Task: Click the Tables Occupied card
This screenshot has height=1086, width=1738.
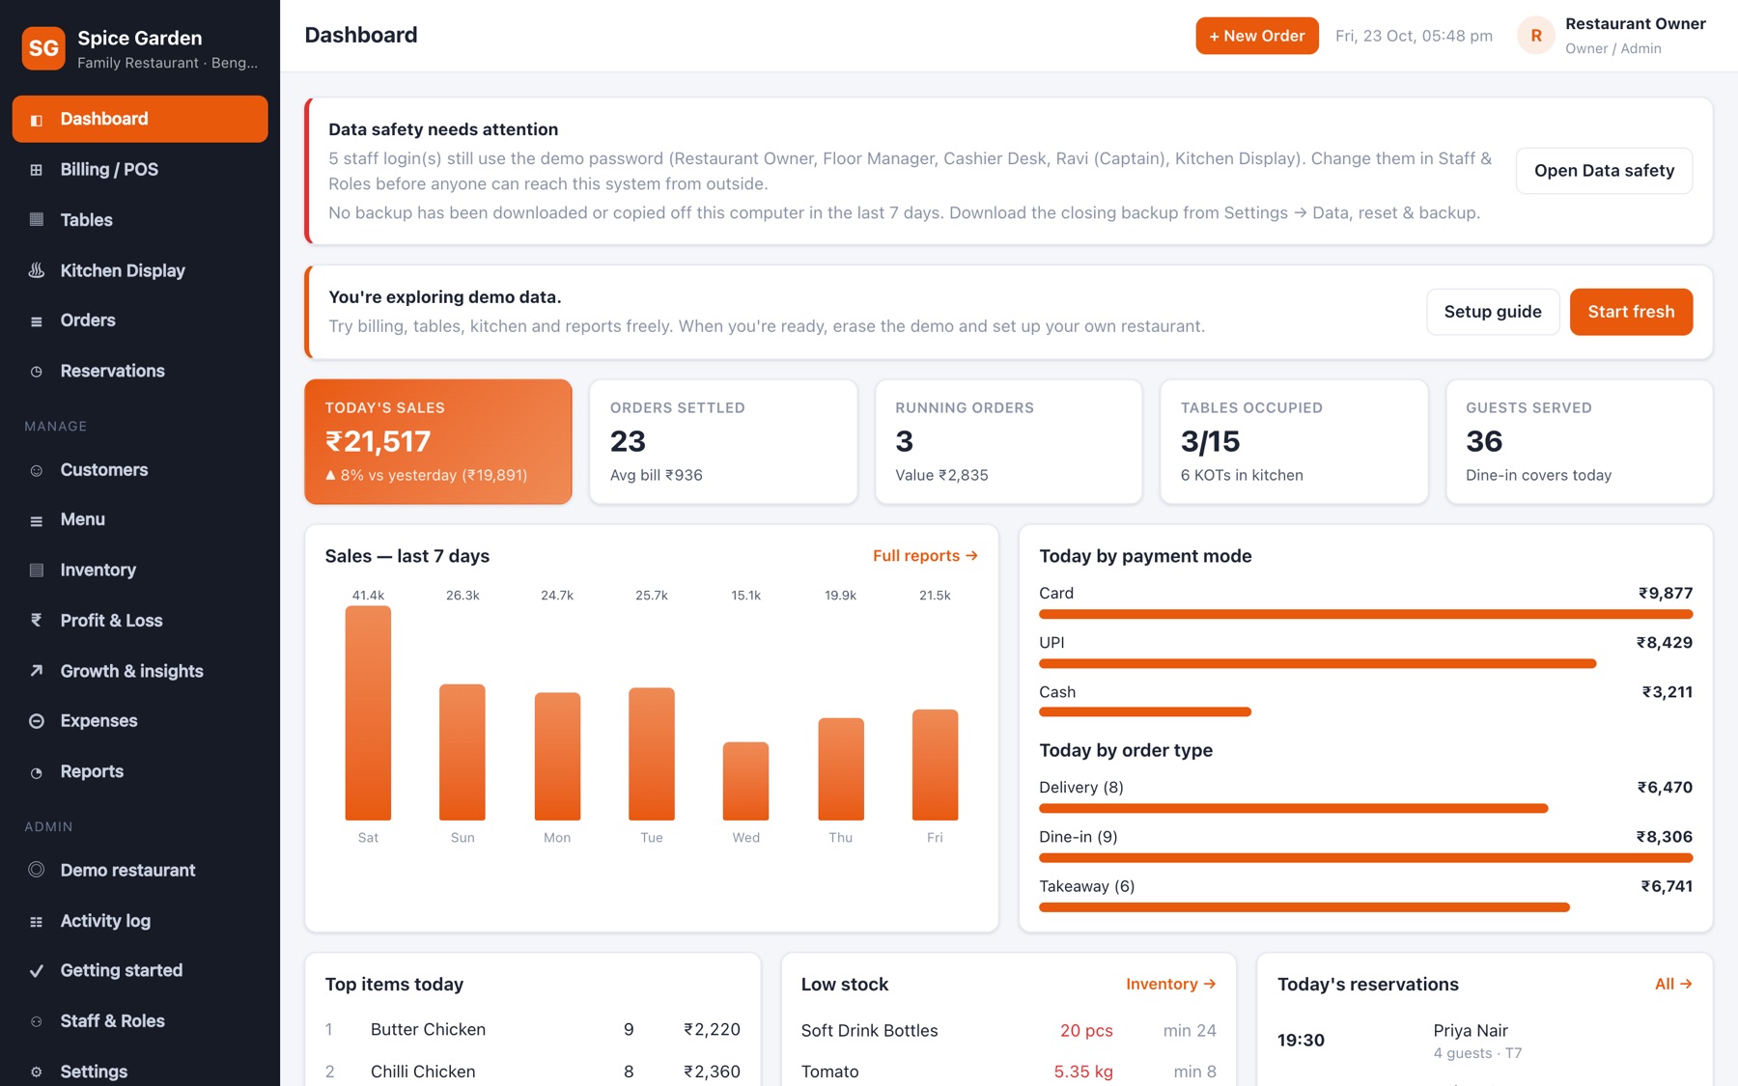Action: [x=1294, y=441]
